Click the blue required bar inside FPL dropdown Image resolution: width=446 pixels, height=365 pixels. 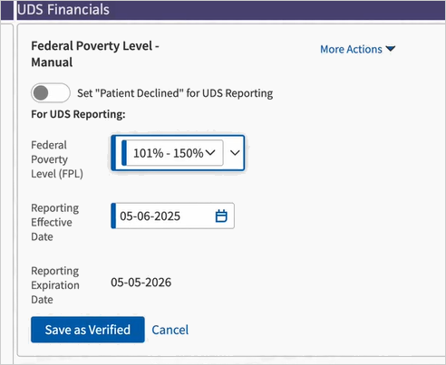click(x=124, y=153)
